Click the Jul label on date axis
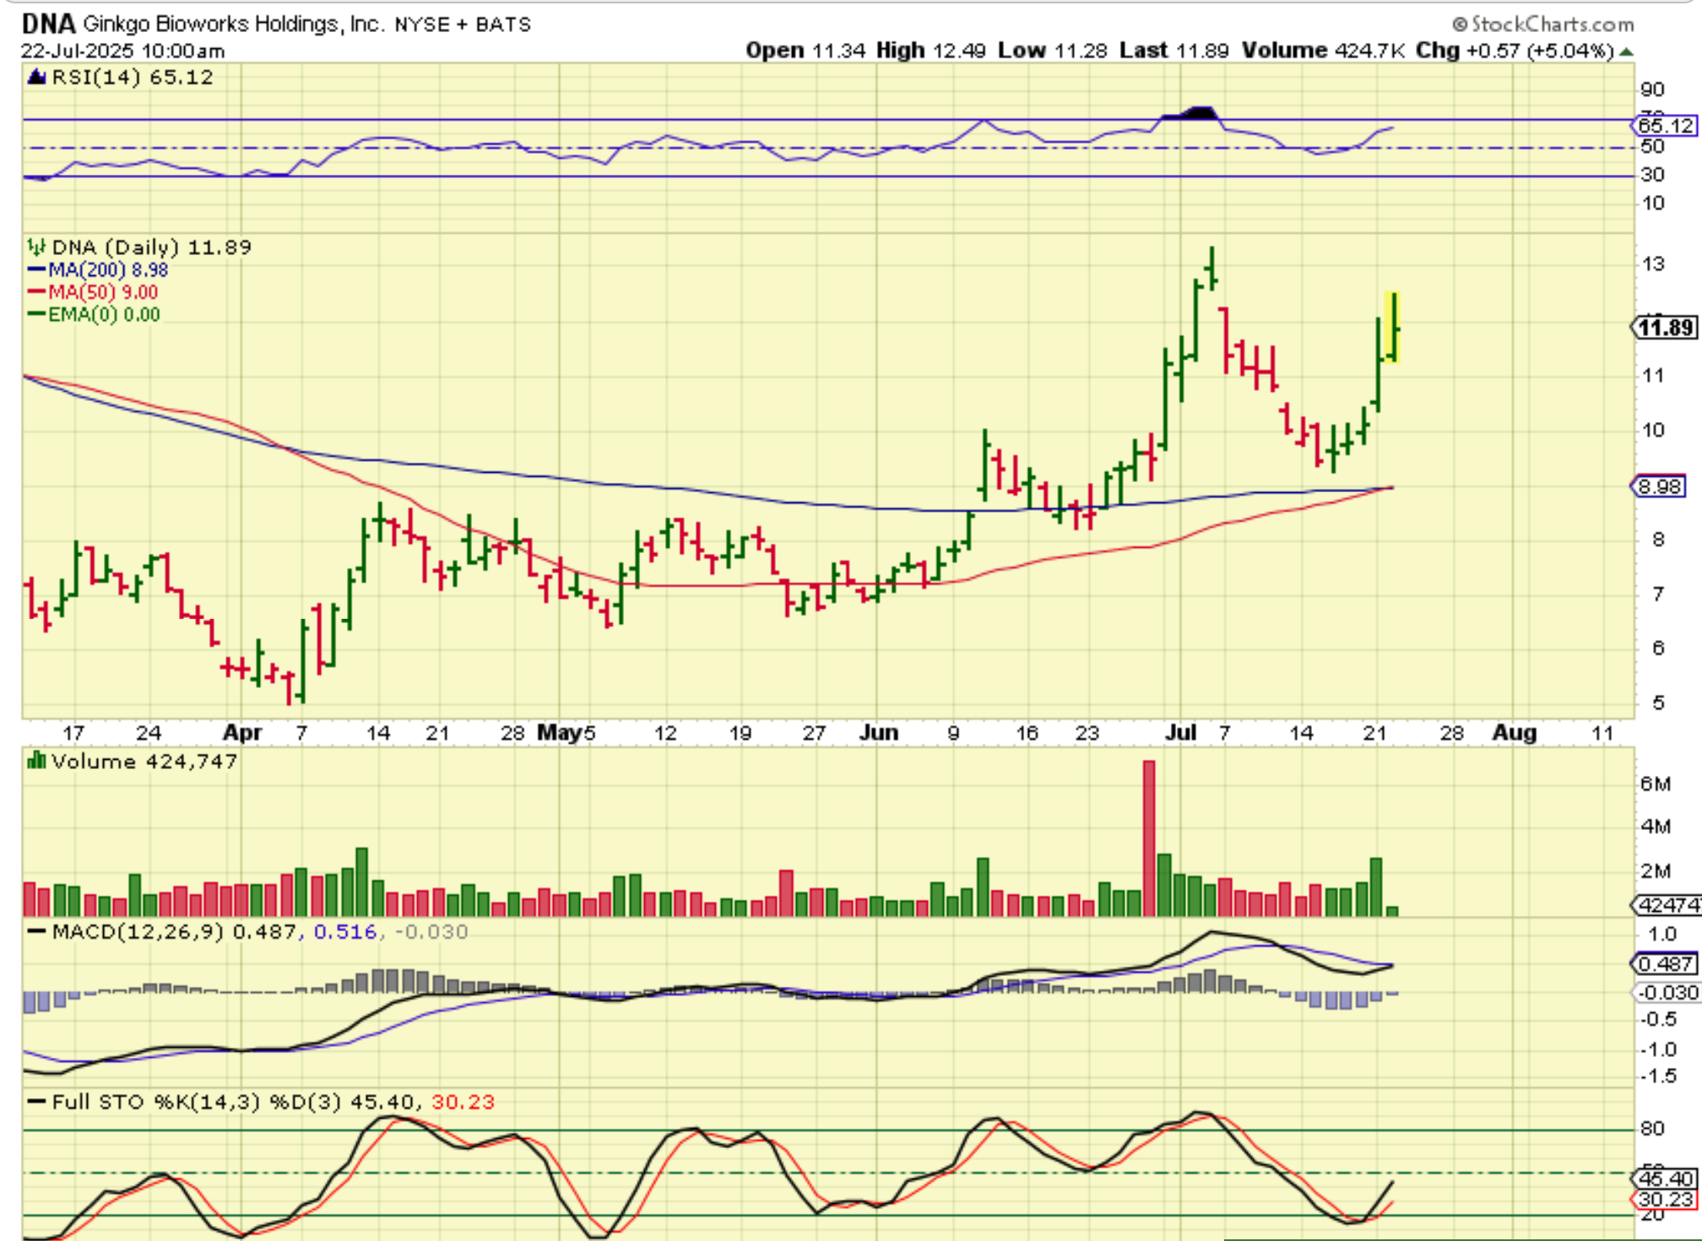 [1180, 732]
